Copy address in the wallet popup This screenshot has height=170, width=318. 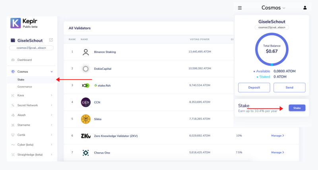point(272,27)
